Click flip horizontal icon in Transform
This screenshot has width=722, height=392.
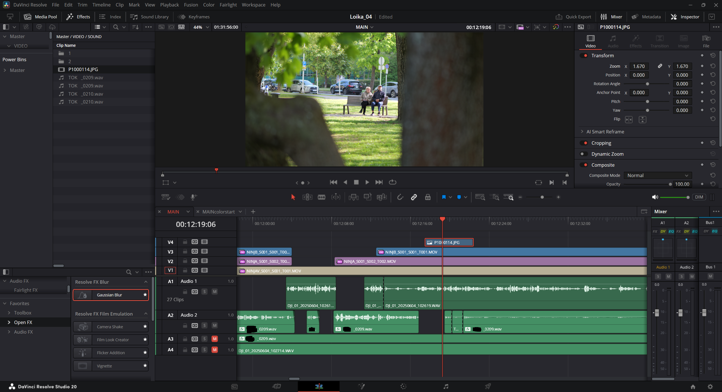[629, 120]
